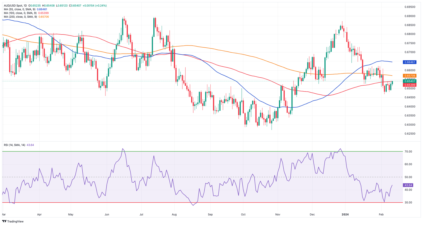Screen dimensions: 423x225
Task: Click the Nov label on time axis
Action: [x=278, y=214]
